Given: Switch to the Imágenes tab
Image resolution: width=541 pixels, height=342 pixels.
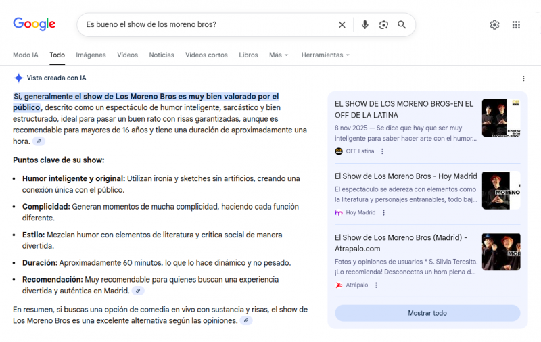Looking at the screenshot, I should (x=91, y=55).
